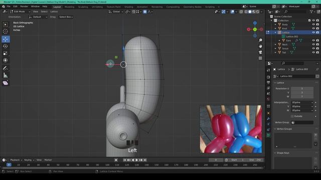
Task: Open the Tool properties tab
Action: (268, 70)
